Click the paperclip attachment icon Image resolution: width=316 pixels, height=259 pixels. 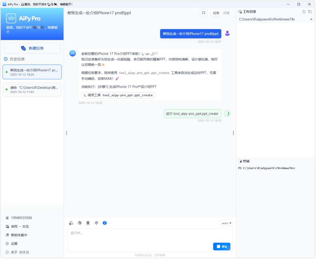pyautogui.click(x=96, y=223)
